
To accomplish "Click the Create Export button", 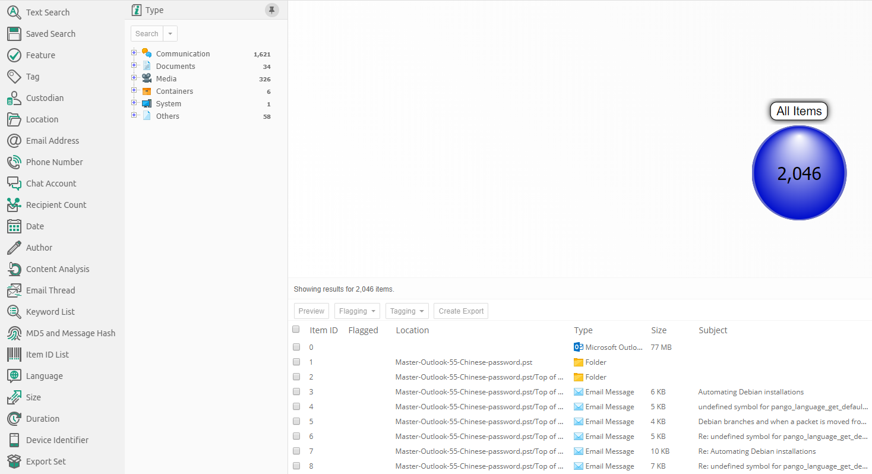I will (x=461, y=311).
